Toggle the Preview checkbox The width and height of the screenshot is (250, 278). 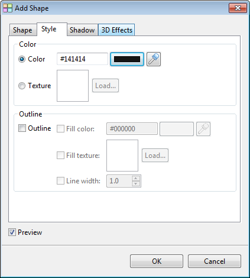coord(12,232)
